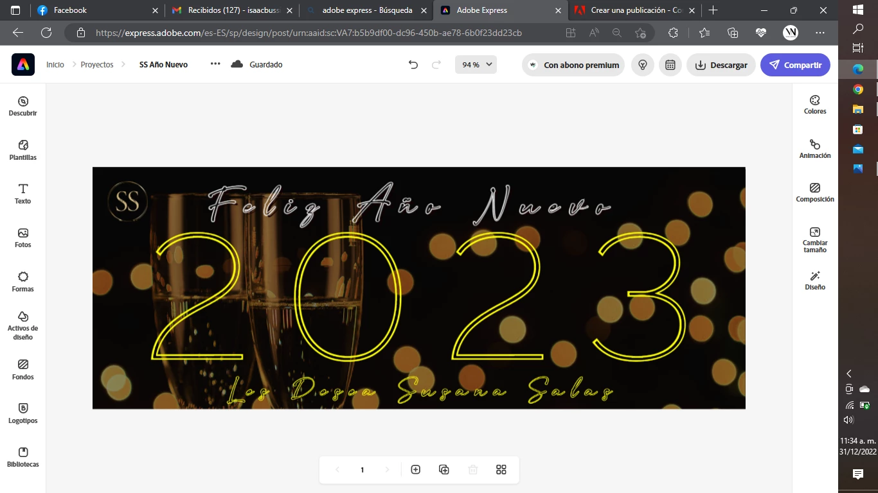Click the Adobe Express home logo

tap(23, 65)
